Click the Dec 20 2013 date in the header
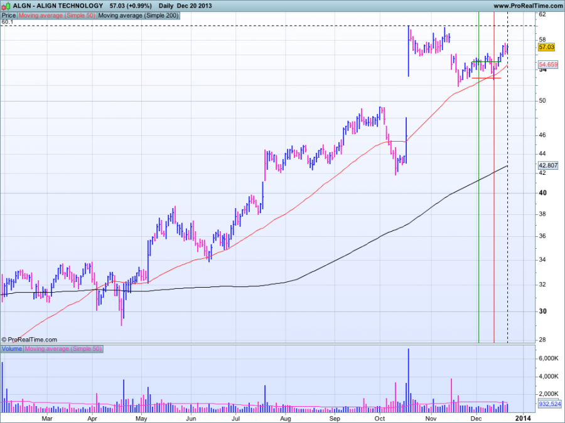This screenshot has height=423, width=565. point(194,6)
